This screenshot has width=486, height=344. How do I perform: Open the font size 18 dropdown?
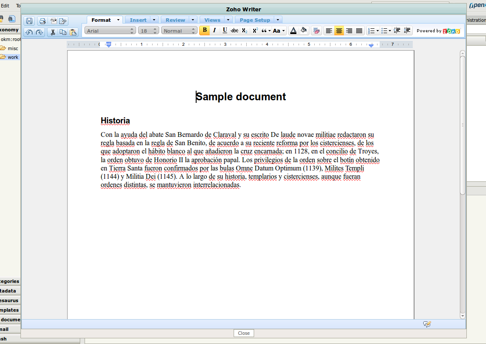[149, 31]
